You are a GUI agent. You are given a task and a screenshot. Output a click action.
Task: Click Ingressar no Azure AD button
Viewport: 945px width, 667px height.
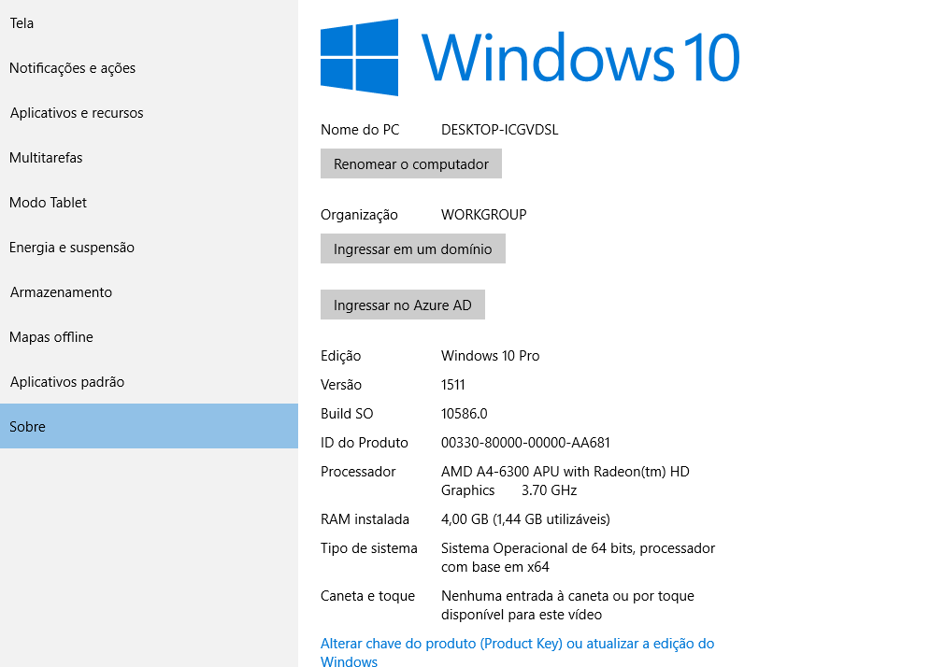pos(403,305)
